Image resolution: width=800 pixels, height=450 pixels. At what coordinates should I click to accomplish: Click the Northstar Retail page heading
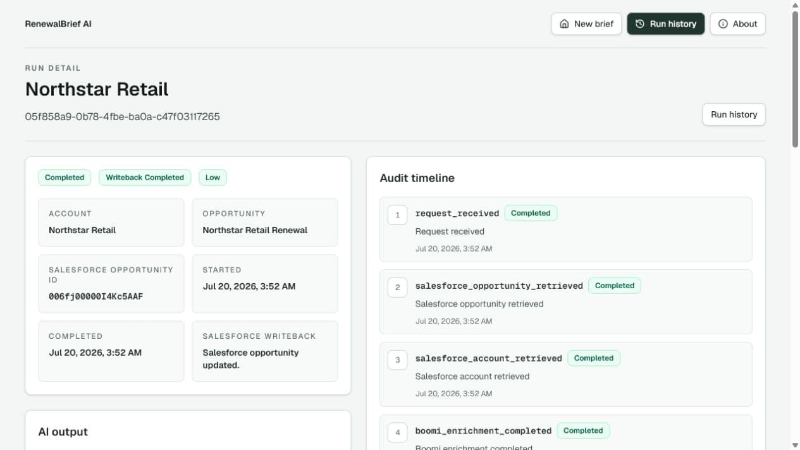coord(97,89)
